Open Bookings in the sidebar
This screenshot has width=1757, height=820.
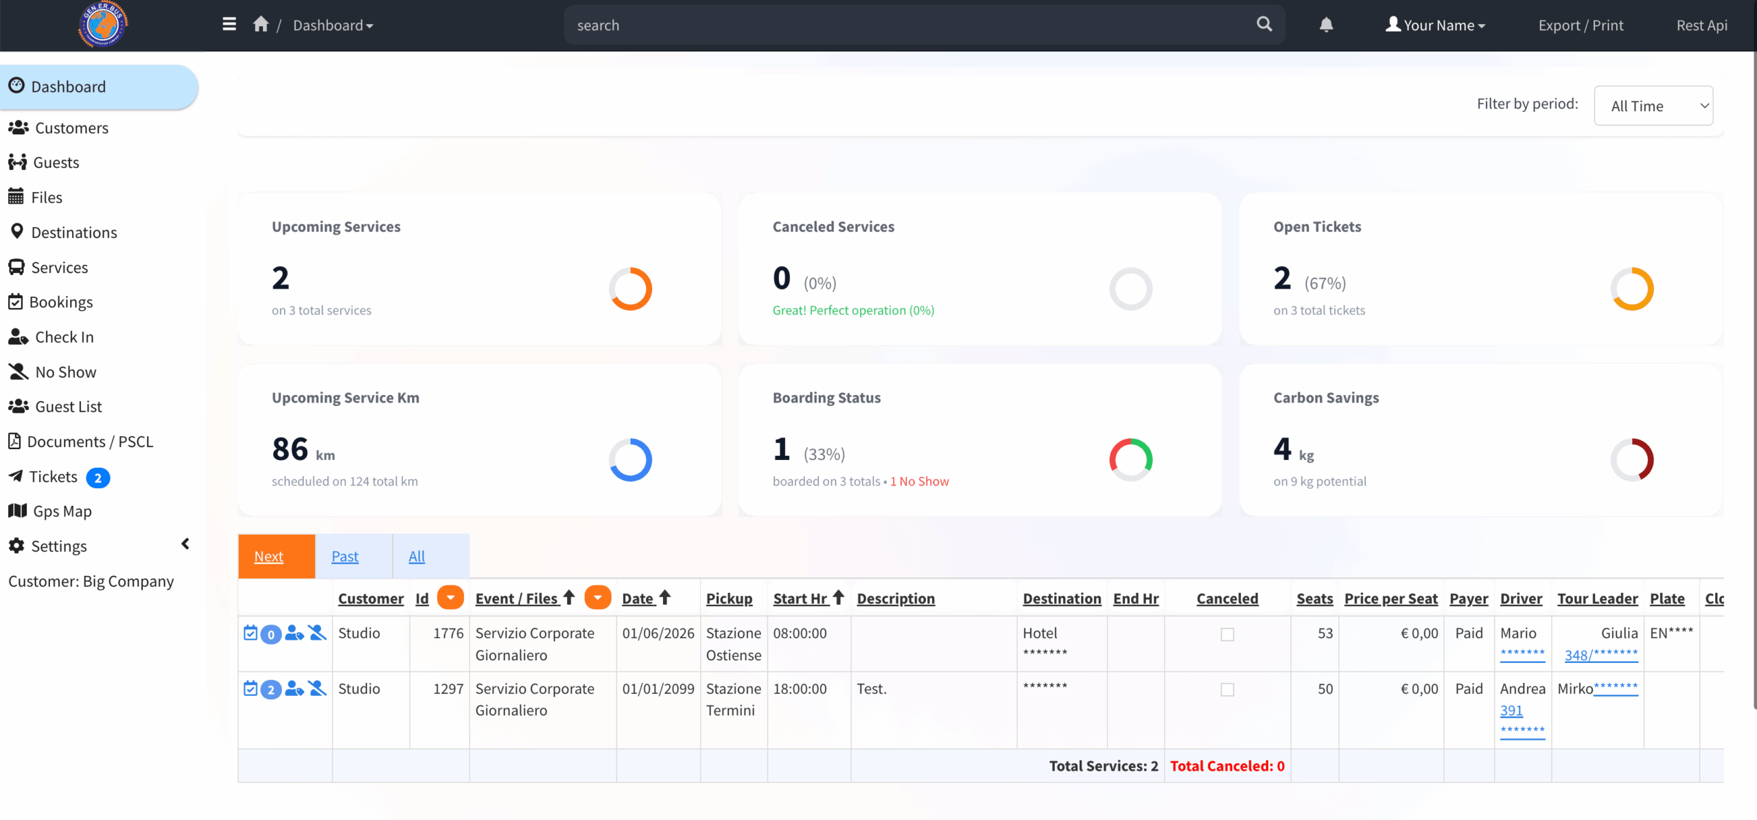click(x=50, y=302)
